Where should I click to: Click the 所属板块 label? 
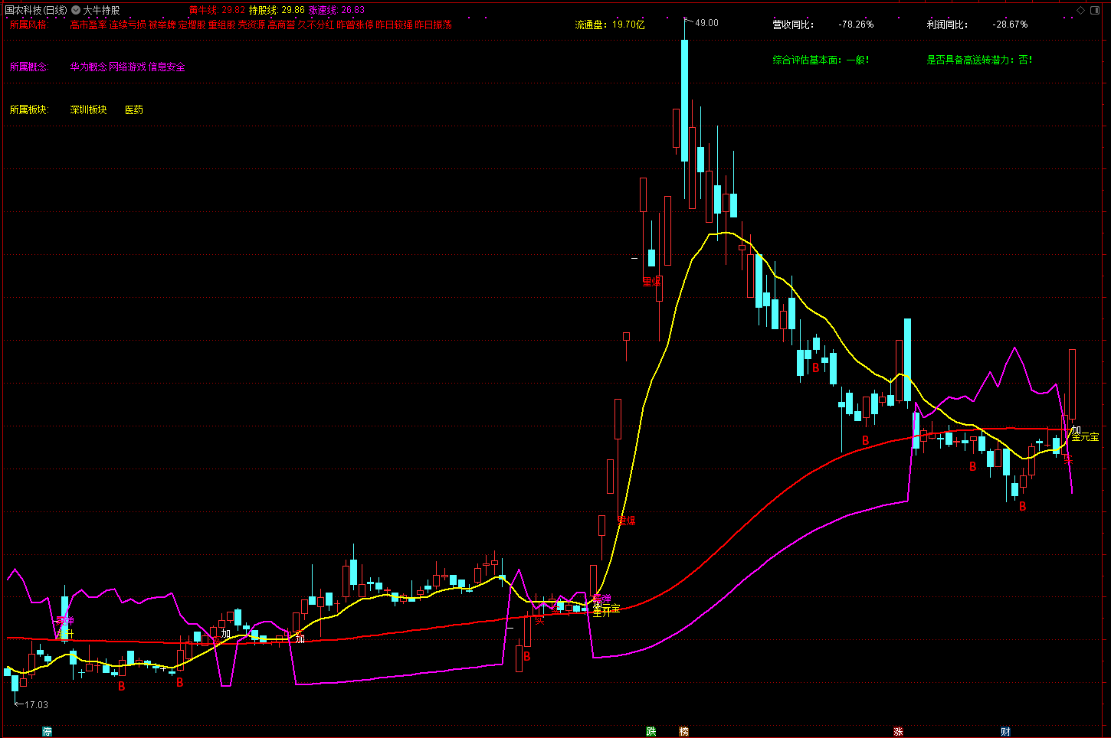tap(29, 109)
